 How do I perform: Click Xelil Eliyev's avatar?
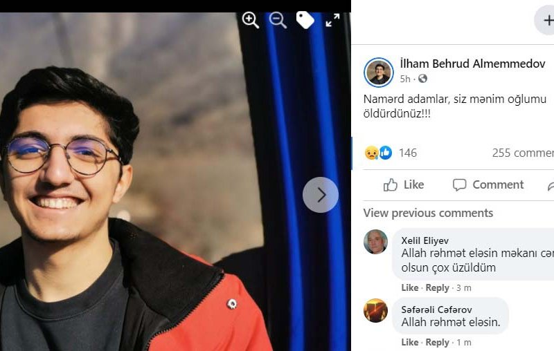(375, 242)
